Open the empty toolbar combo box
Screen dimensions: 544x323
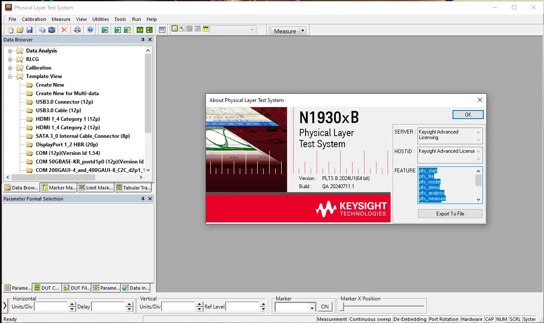pyautogui.click(x=233, y=29)
